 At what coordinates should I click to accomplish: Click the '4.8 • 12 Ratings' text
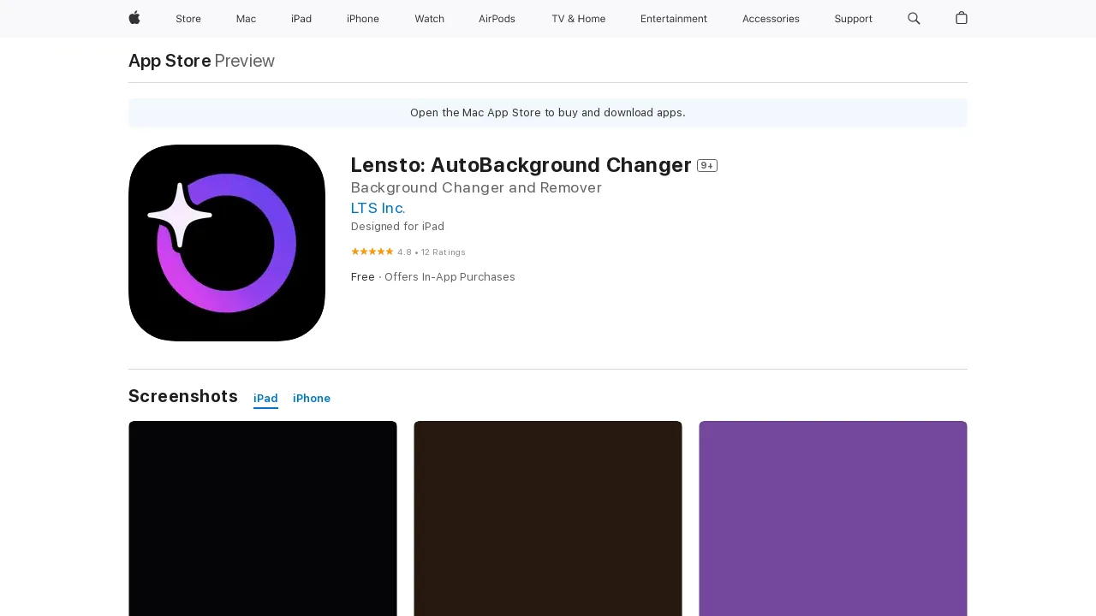432,252
